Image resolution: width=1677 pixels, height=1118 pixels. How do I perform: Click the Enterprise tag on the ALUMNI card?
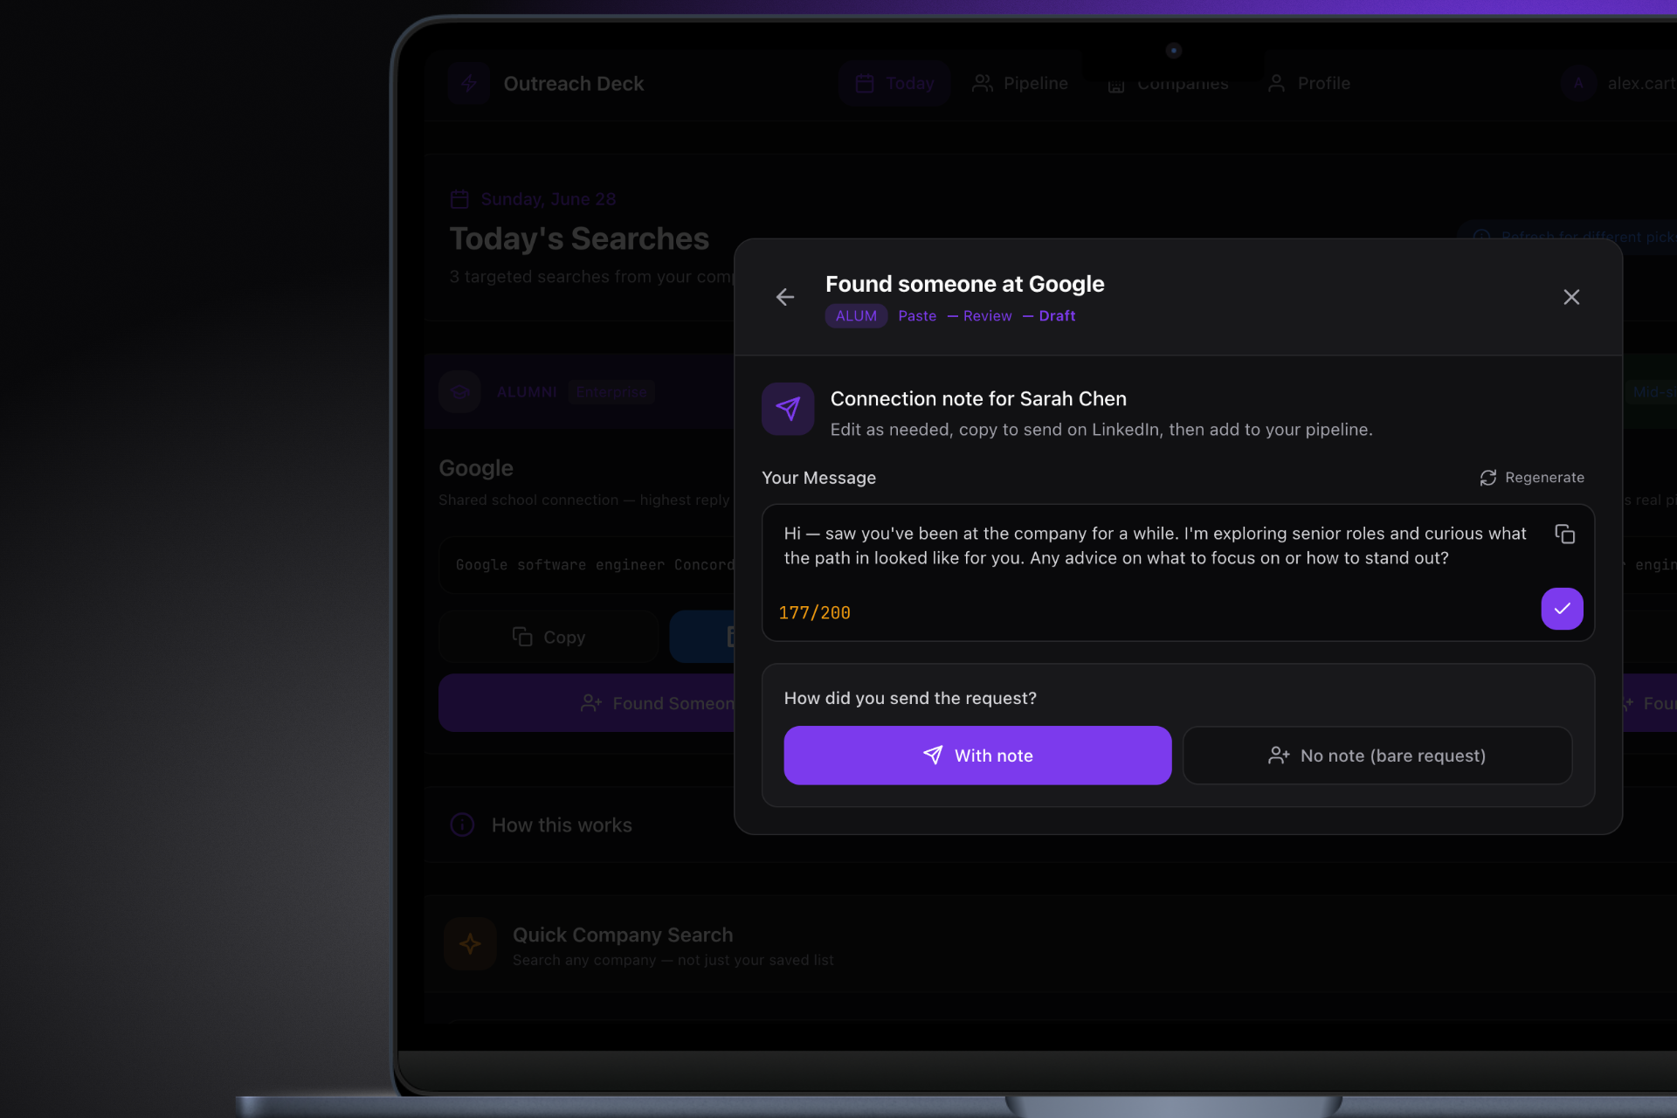[611, 392]
